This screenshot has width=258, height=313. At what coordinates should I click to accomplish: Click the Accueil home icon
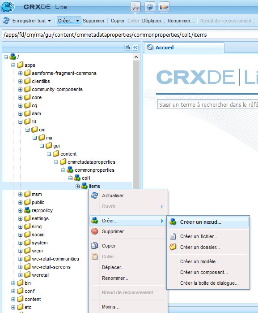pyautogui.click(x=150, y=47)
